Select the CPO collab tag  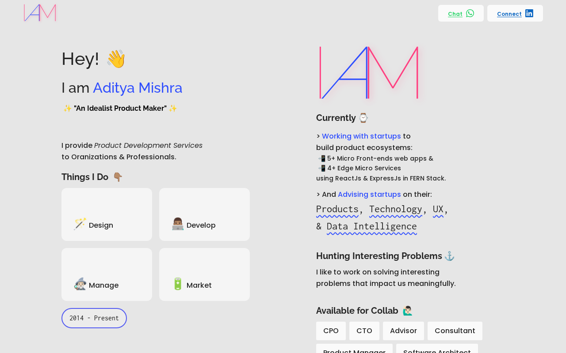[x=331, y=331]
